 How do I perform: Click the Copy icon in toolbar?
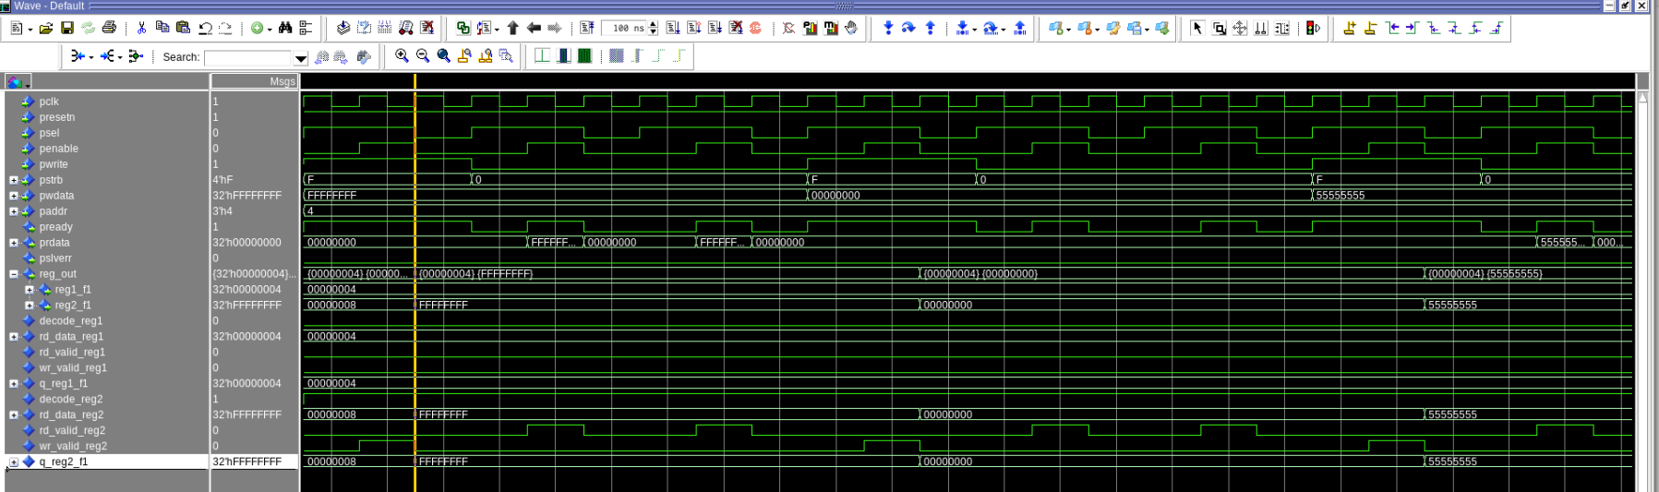162,29
